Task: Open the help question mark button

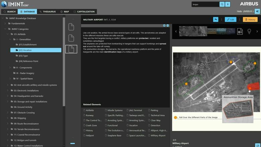Action: coord(228,4)
